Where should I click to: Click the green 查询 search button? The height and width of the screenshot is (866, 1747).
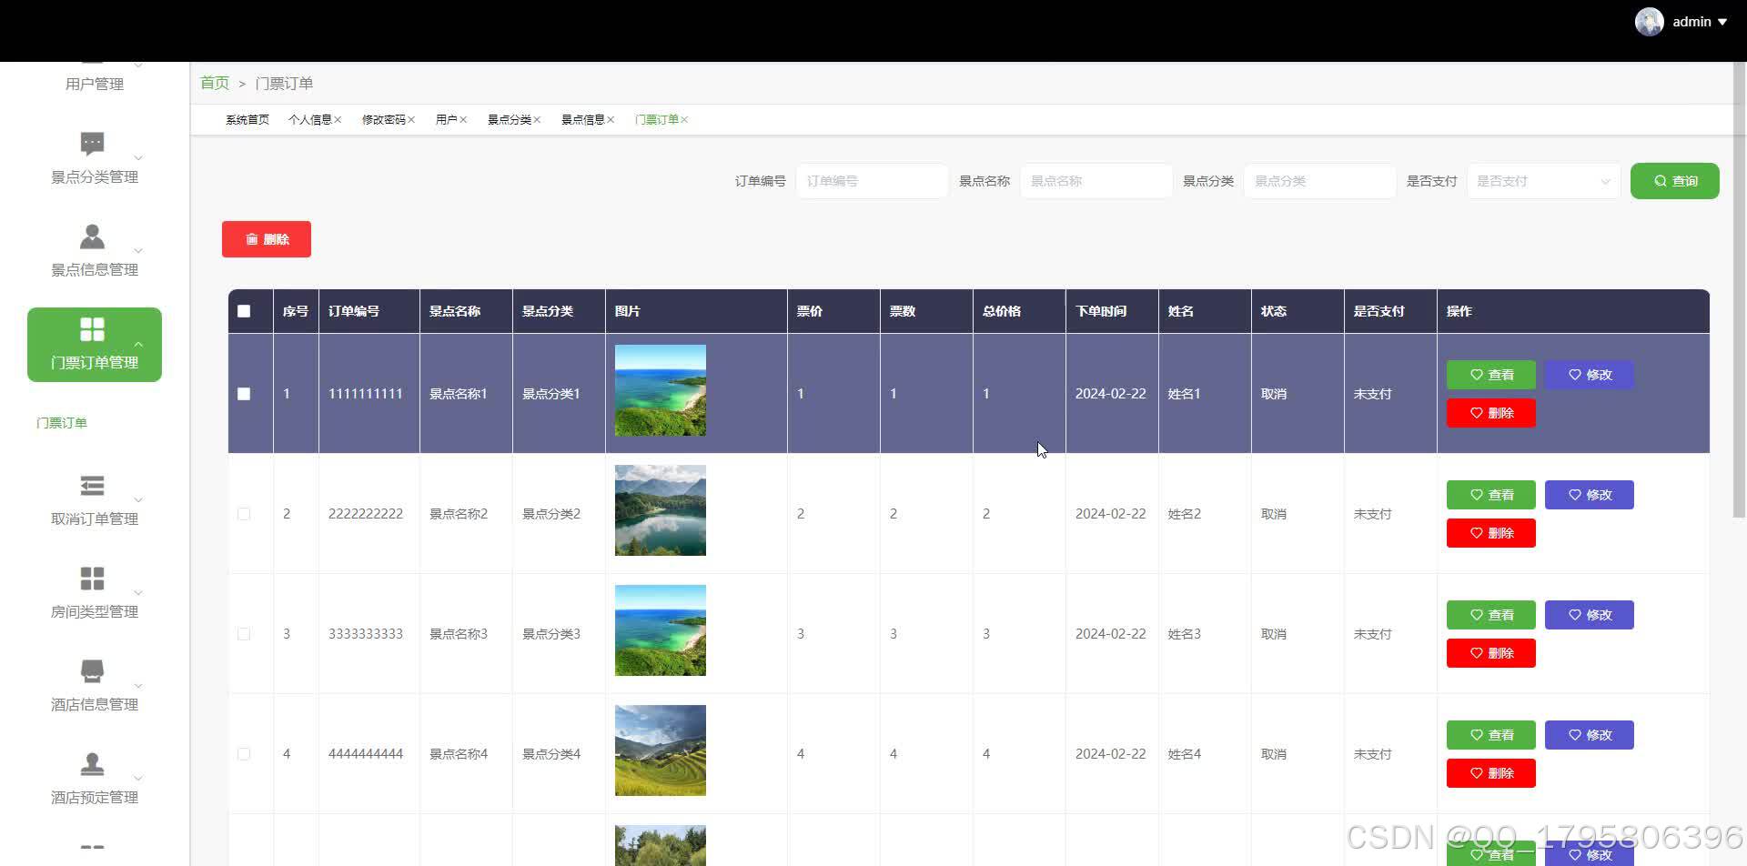point(1674,181)
